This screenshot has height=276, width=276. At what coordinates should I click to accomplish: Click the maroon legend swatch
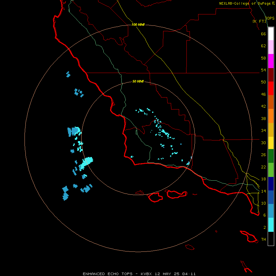271,75
